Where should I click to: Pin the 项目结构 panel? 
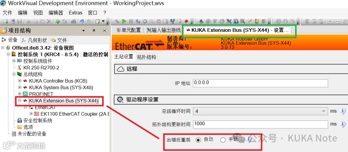94,31
